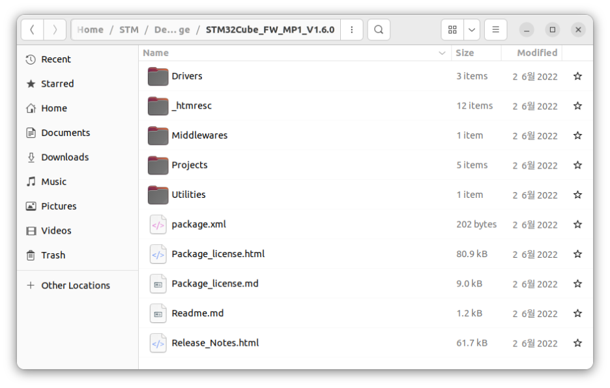Viewport: 610px width, 388px height.
Task: Select the Package_license.md file icon
Action: pyautogui.click(x=158, y=284)
